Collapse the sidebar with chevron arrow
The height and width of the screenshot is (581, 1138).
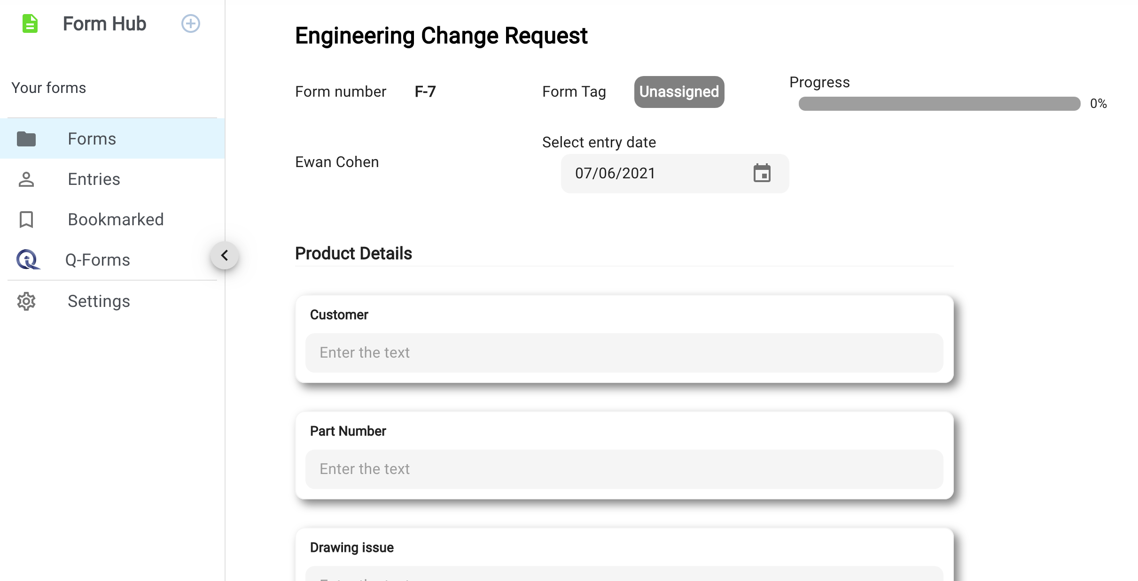tap(225, 255)
